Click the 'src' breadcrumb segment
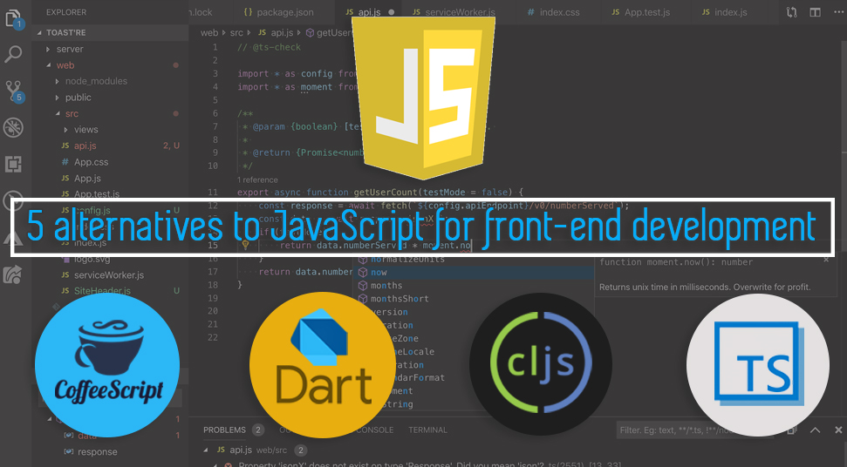Screen dimensions: 847x467 pyautogui.click(x=236, y=33)
